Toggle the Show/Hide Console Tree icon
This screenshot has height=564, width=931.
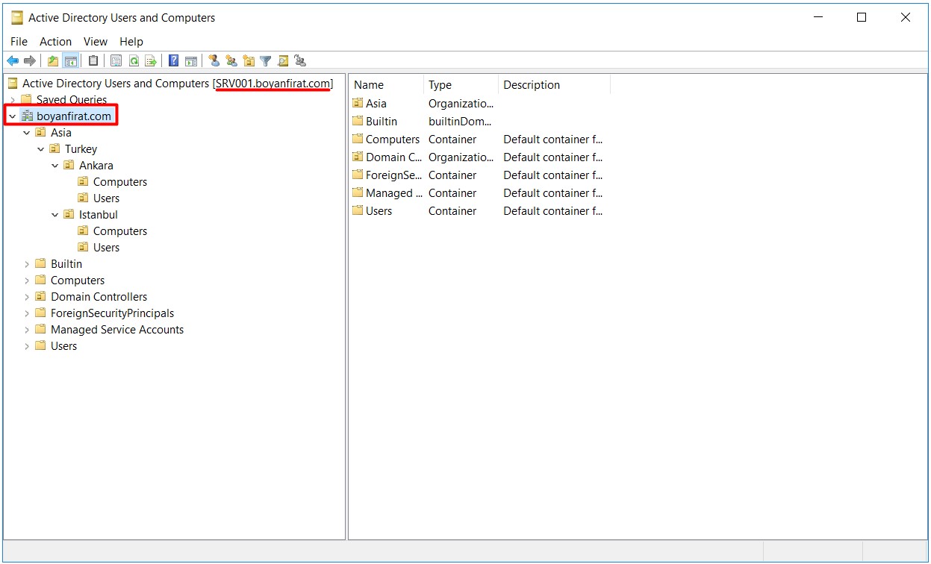click(x=70, y=61)
